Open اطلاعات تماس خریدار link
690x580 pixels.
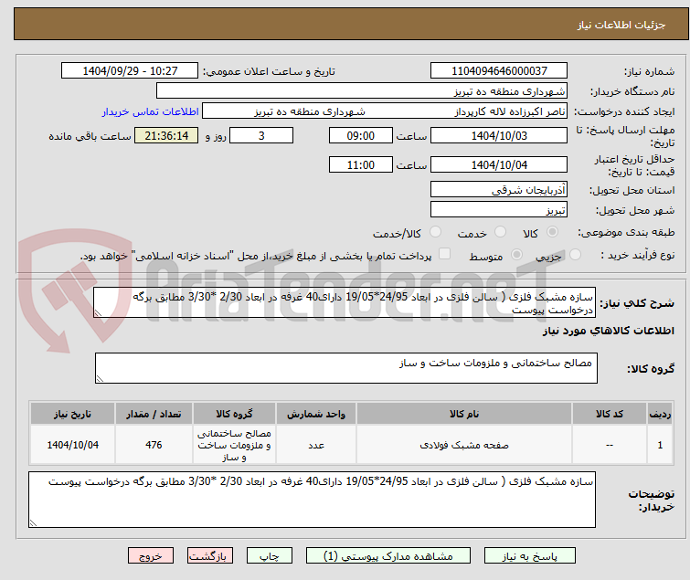click(x=151, y=111)
